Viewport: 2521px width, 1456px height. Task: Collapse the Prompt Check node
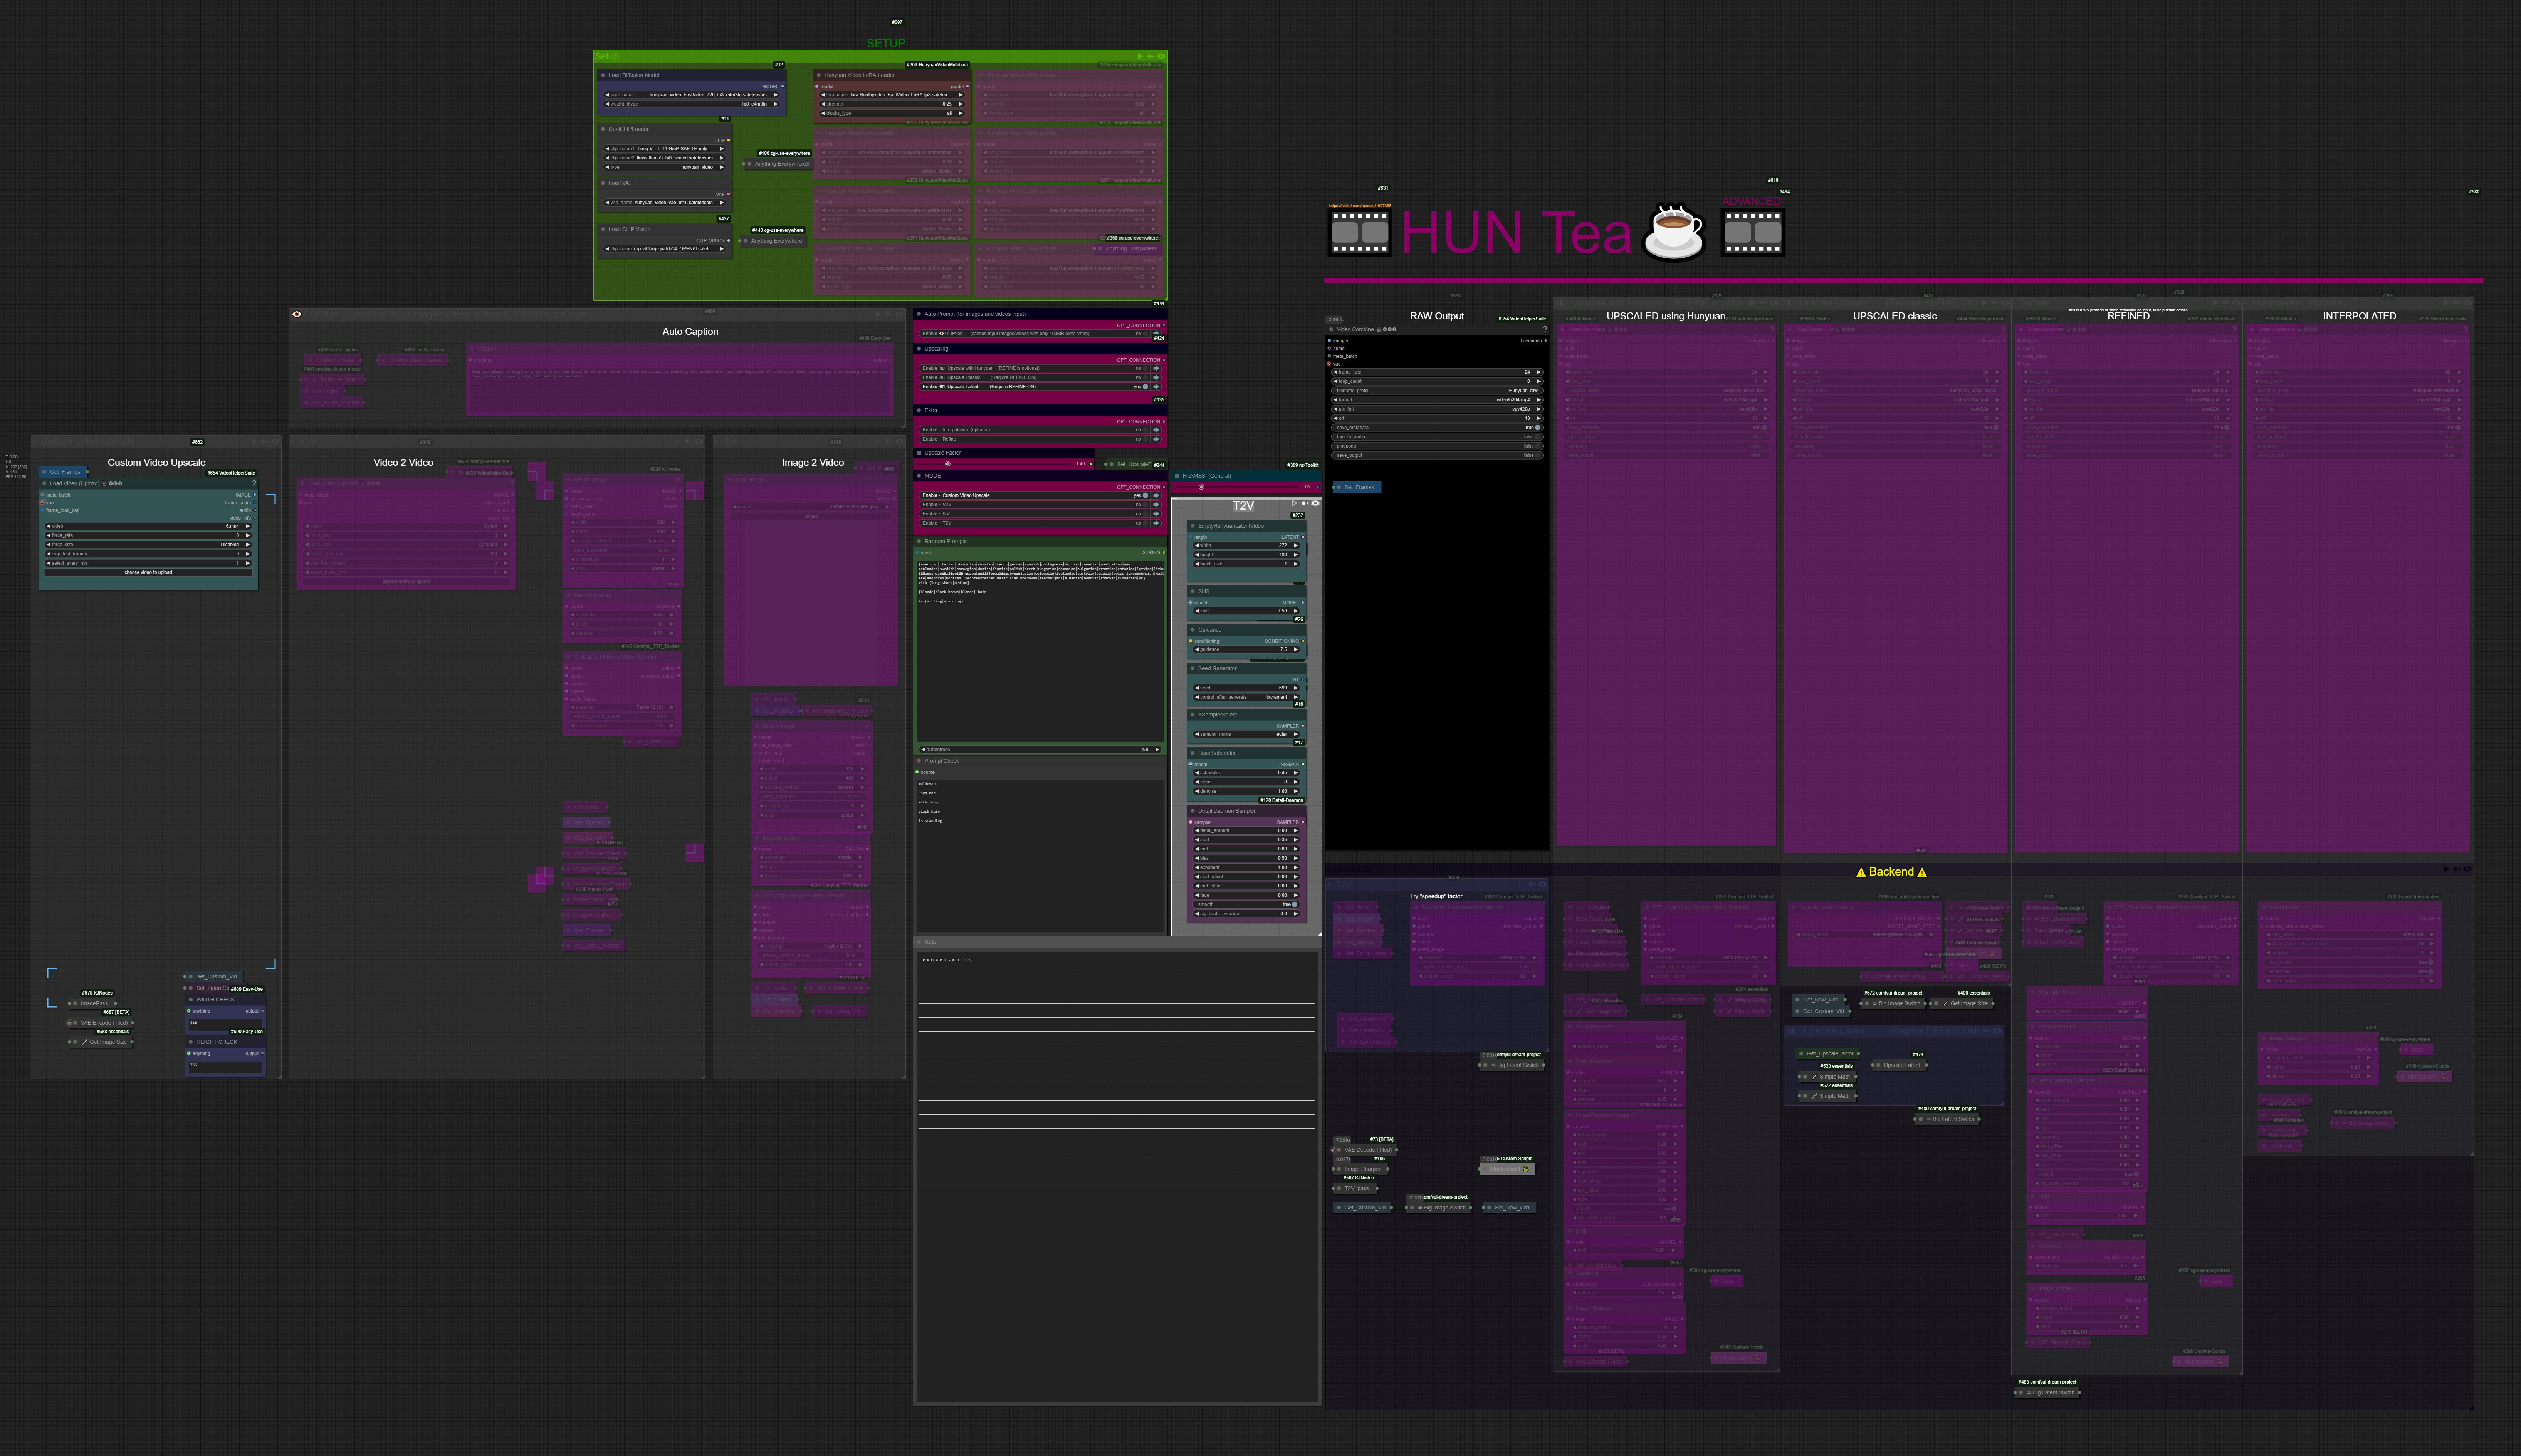[x=919, y=761]
